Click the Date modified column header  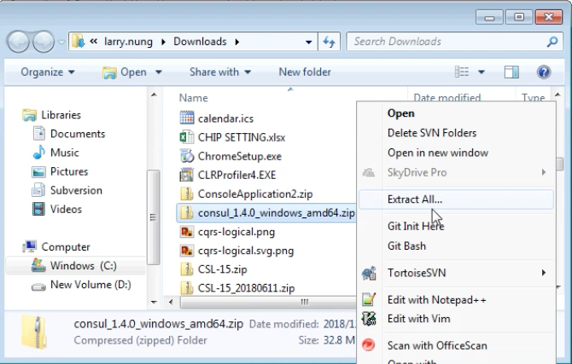(x=447, y=98)
